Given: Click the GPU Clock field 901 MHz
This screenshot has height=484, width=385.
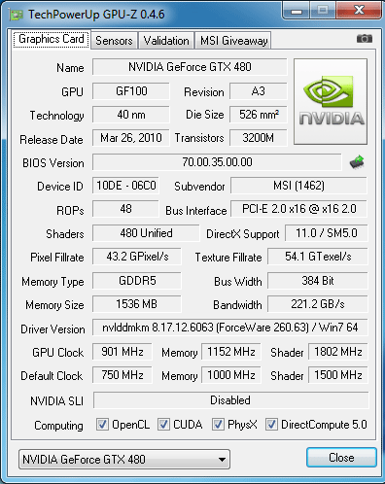Looking at the screenshot, I should tap(122, 352).
